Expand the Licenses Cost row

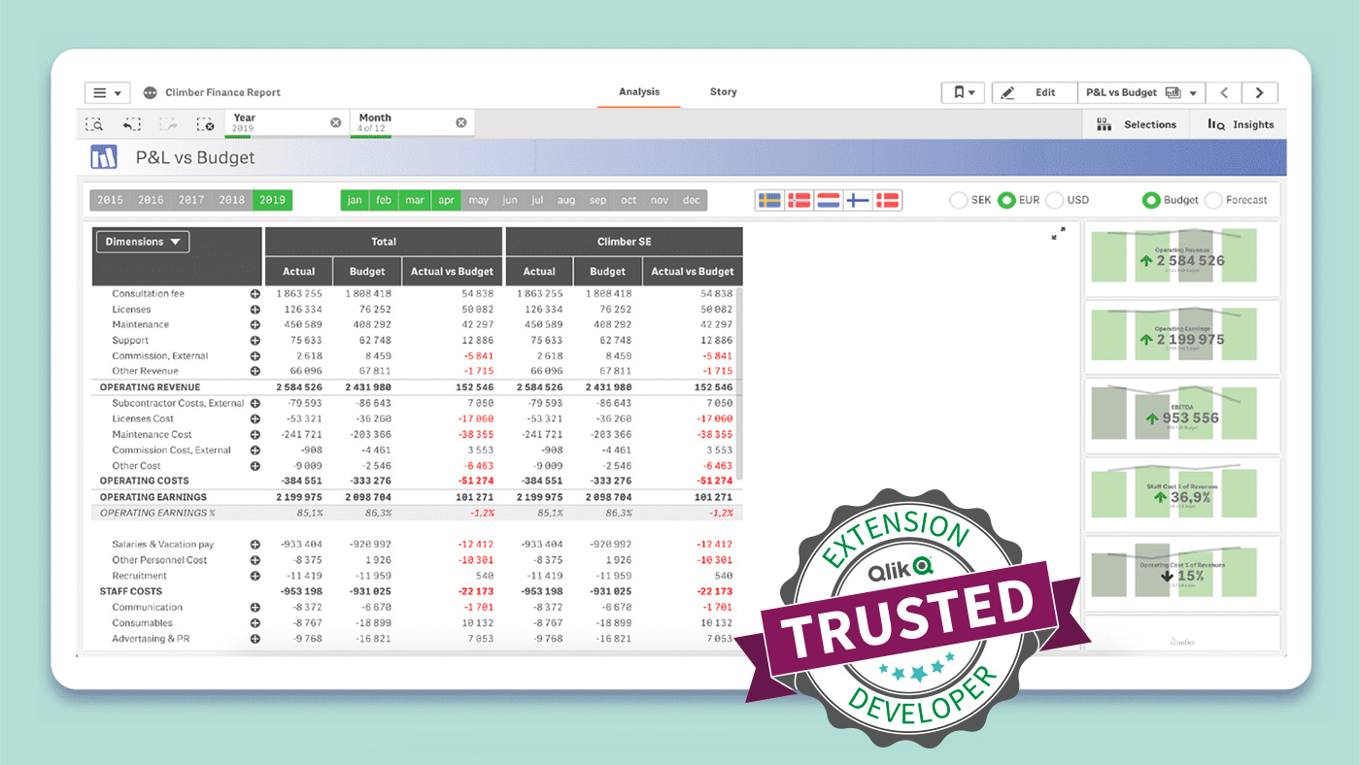(255, 418)
